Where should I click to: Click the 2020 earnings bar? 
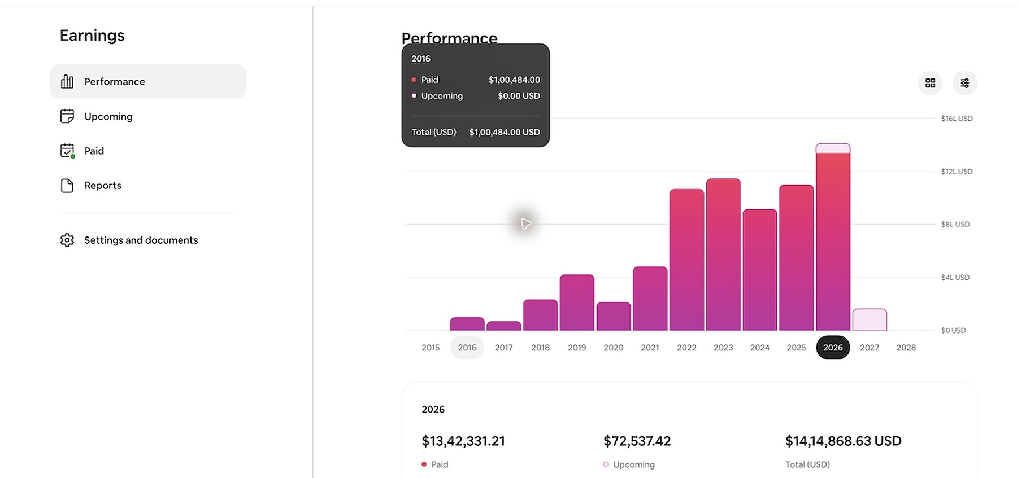pyautogui.click(x=614, y=317)
